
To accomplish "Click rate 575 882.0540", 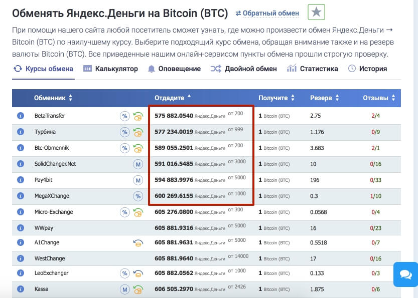I will [174, 116].
